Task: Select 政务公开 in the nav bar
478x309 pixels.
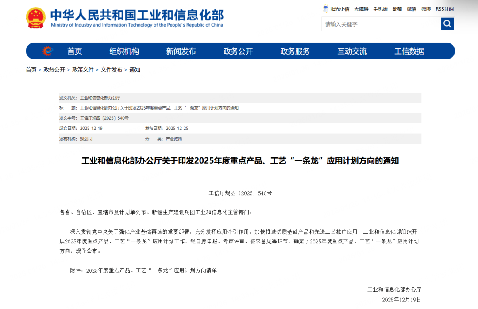Action: 238,51
